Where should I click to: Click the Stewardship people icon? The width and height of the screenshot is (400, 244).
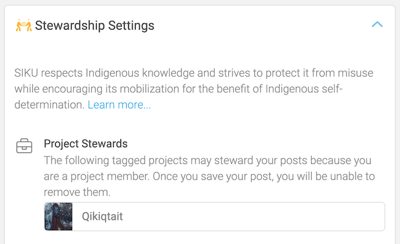(24, 26)
